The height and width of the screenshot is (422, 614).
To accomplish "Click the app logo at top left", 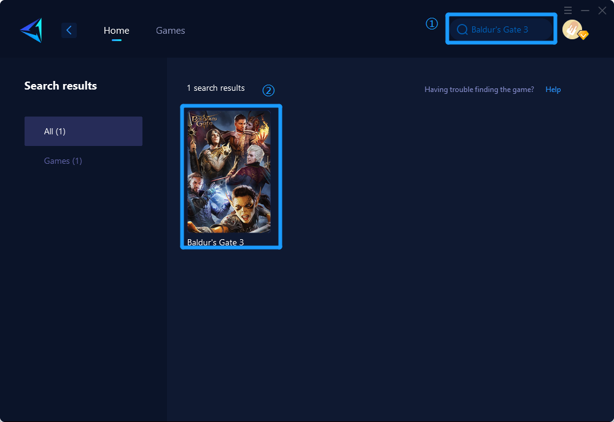I will pyautogui.click(x=31, y=30).
